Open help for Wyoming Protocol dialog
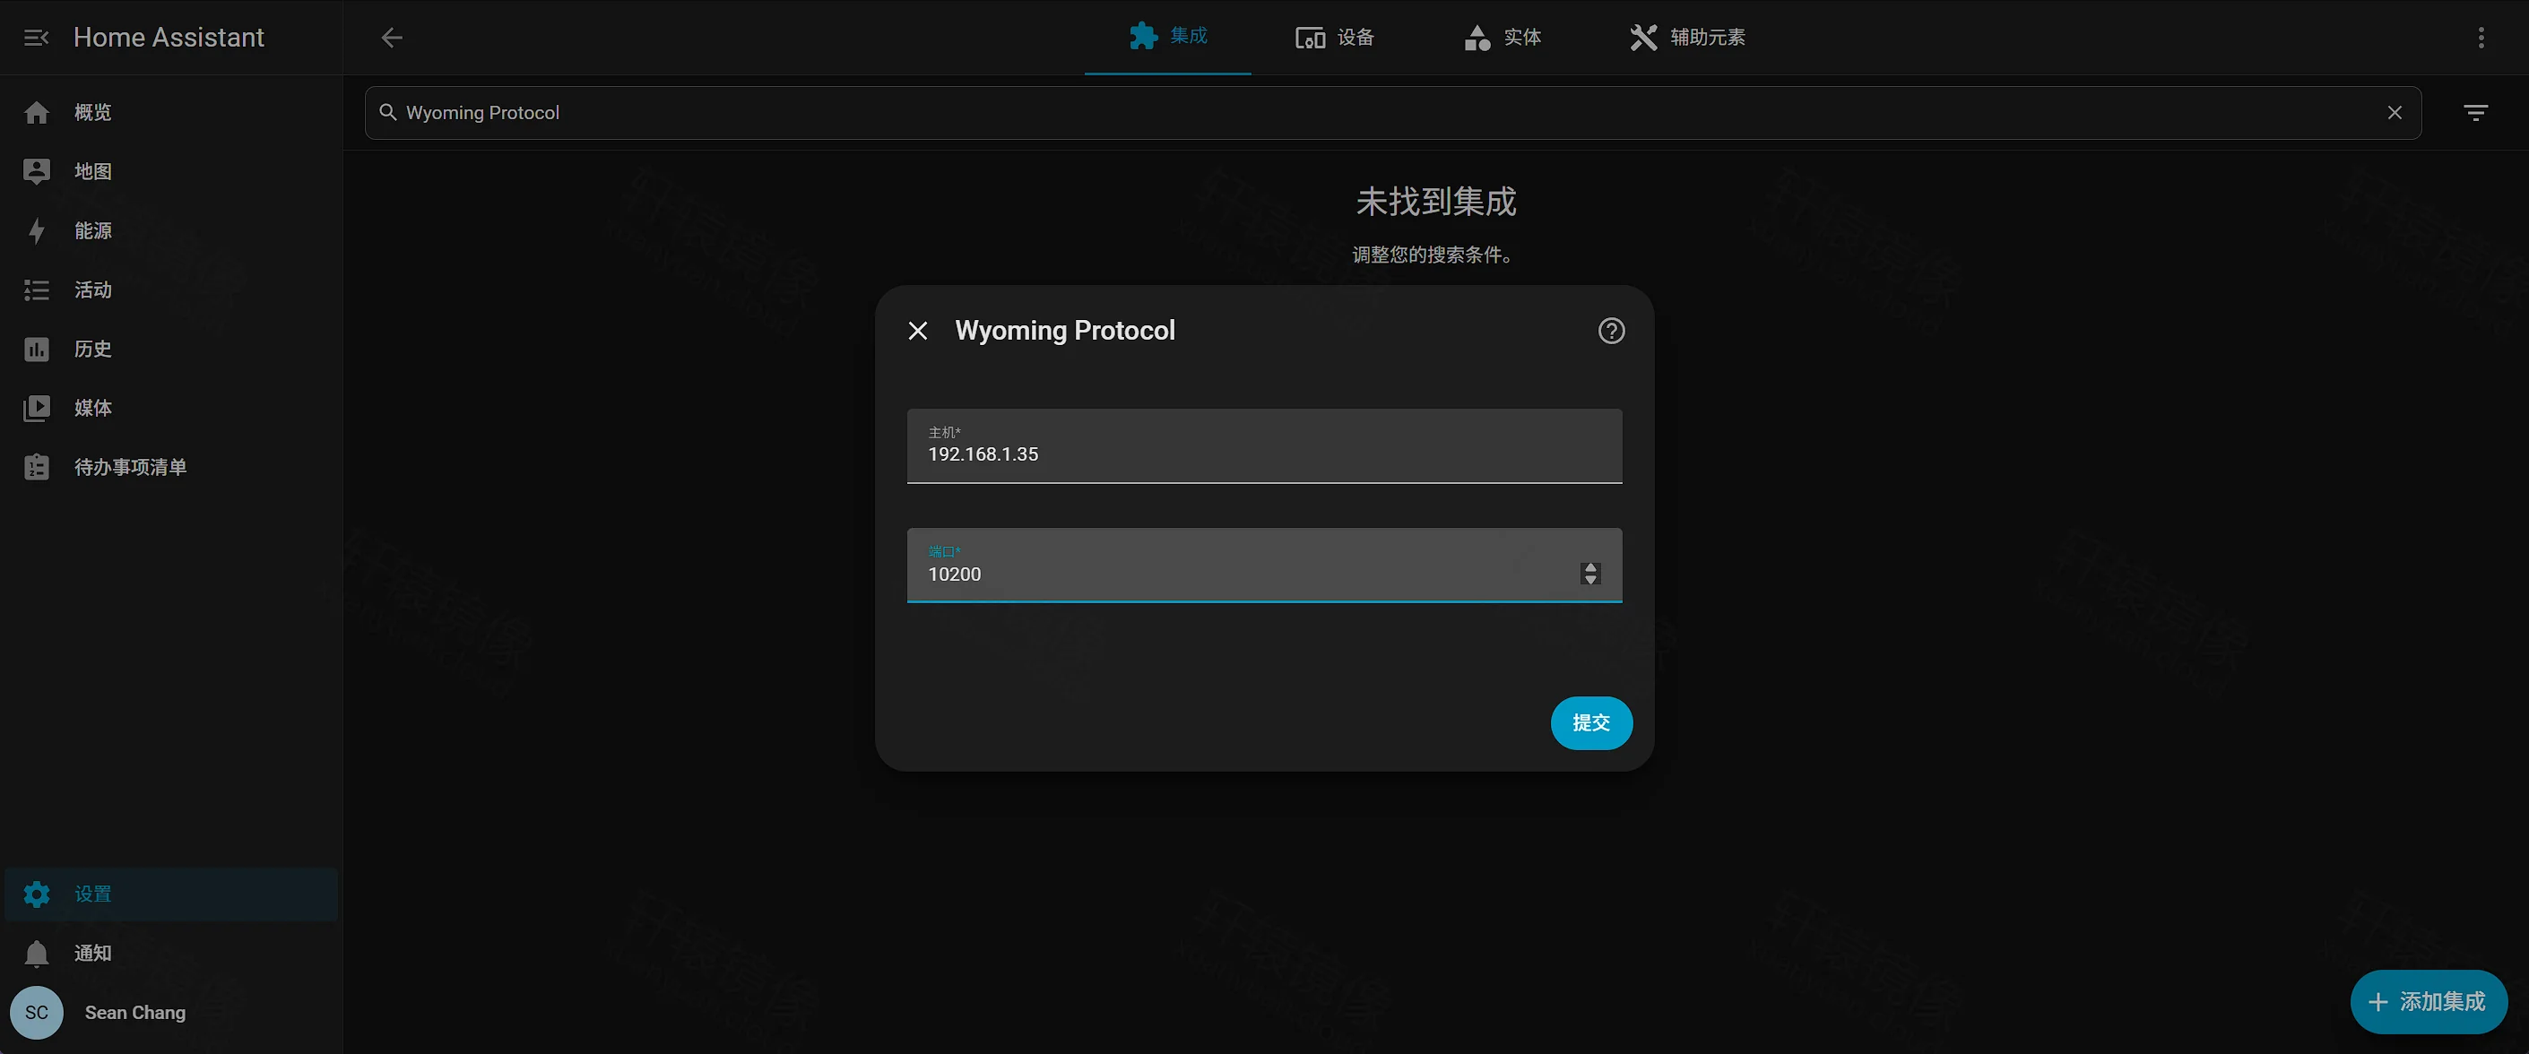This screenshot has width=2529, height=1054. pos(1611,331)
